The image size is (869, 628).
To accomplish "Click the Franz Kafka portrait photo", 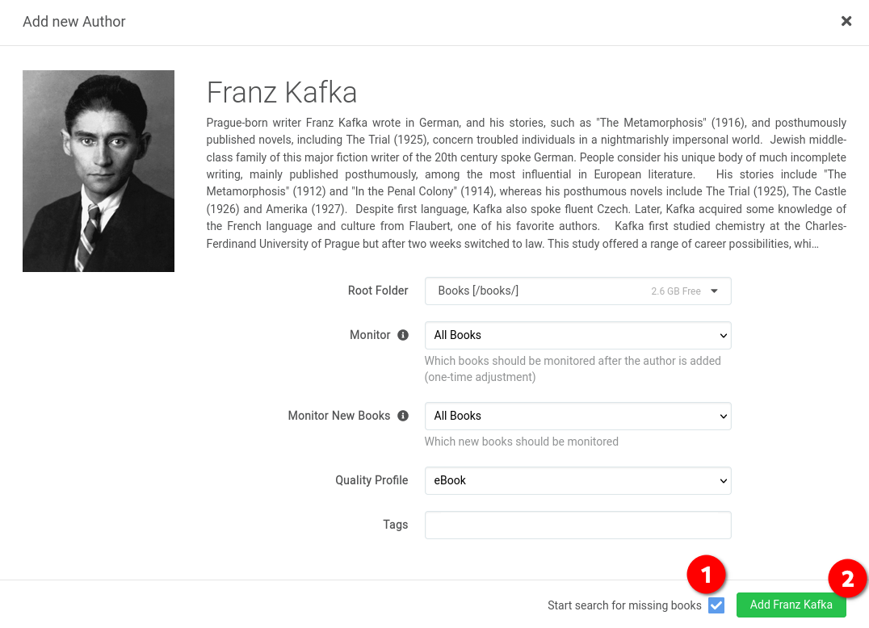I will (99, 171).
